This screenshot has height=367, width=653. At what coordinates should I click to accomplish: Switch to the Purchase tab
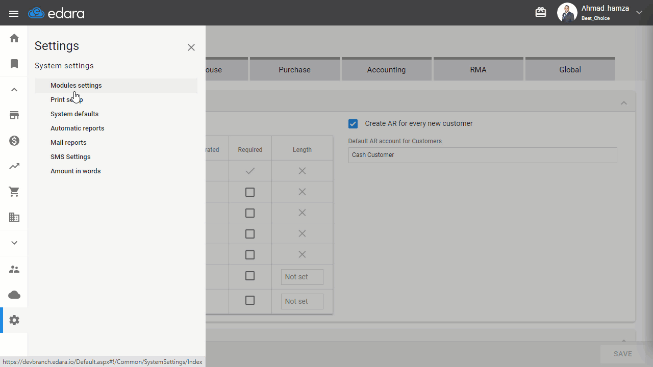pos(294,69)
